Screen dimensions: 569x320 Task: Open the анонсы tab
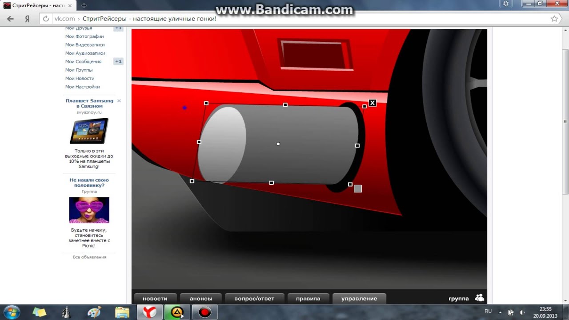click(201, 299)
